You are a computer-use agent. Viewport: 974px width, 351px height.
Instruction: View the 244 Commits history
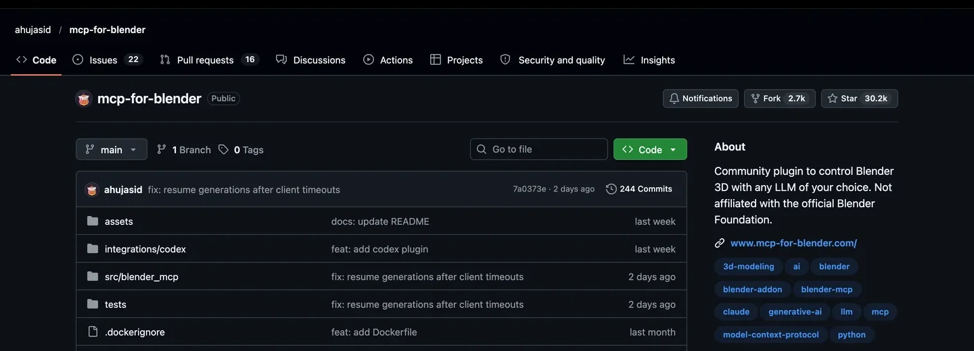coord(639,189)
